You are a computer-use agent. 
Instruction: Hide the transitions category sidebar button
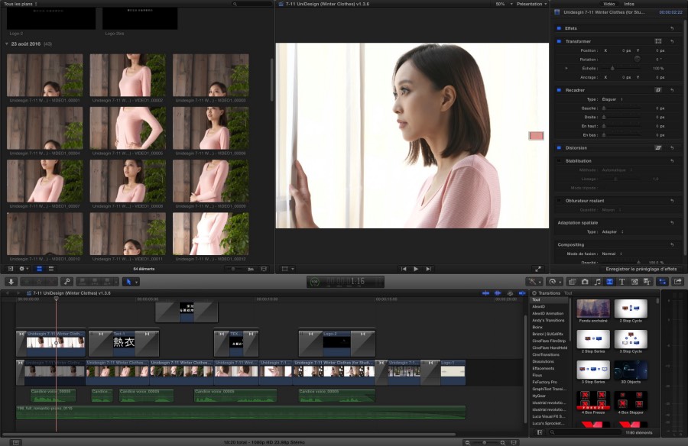(539, 432)
